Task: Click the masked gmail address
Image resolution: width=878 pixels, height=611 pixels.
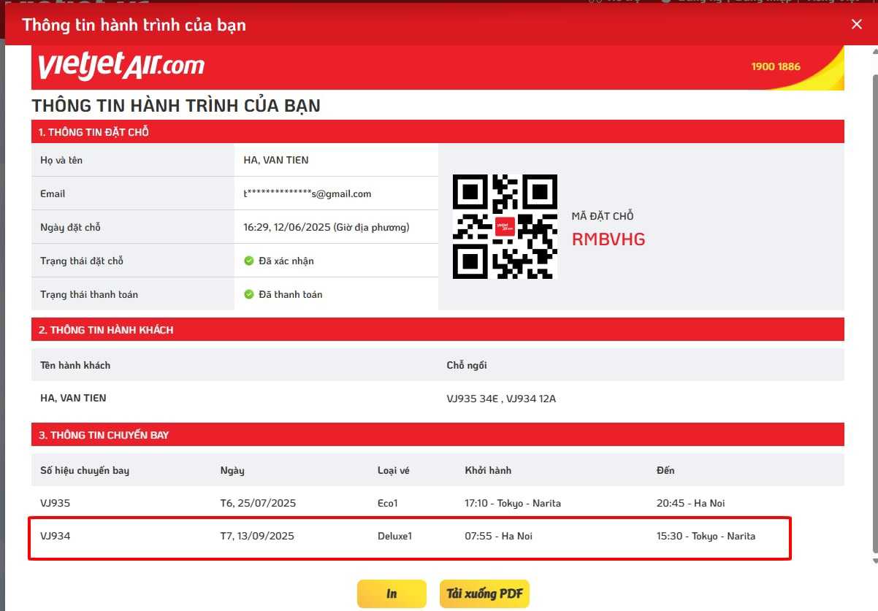Action: (308, 193)
